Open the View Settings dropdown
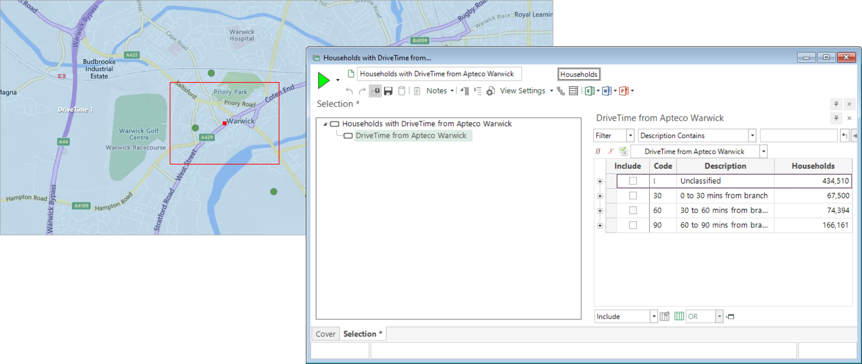862x364 pixels. [x=551, y=91]
